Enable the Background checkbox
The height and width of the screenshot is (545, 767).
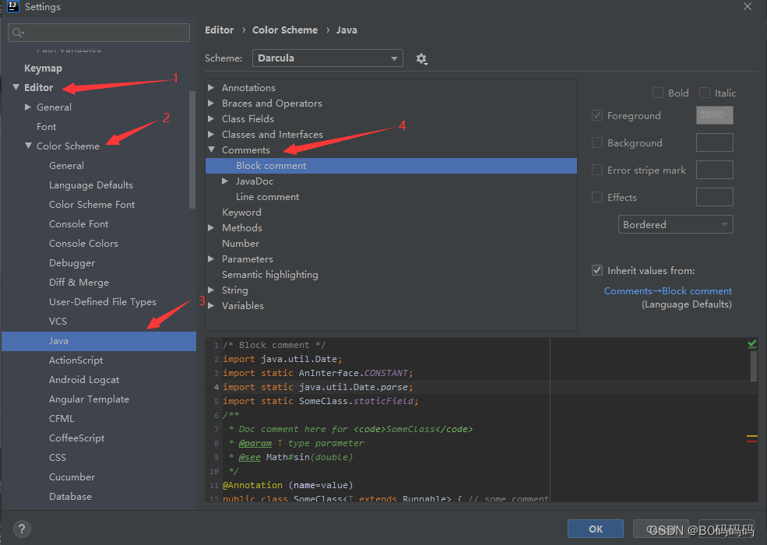pyautogui.click(x=596, y=142)
